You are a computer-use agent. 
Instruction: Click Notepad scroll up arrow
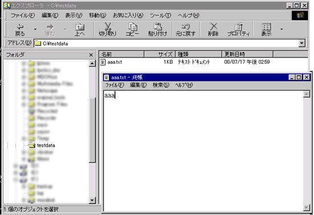pyautogui.click(x=307, y=94)
